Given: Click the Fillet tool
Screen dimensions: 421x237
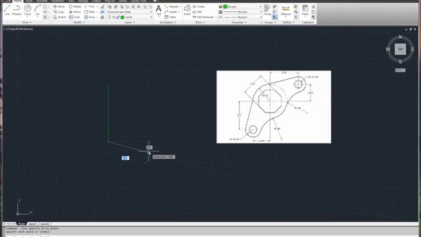Looking at the screenshot, I should click(x=89, y=12).
